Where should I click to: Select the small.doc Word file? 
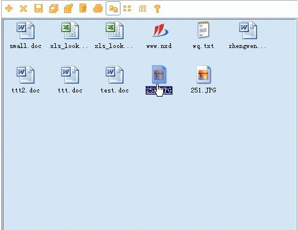[26, 36]
